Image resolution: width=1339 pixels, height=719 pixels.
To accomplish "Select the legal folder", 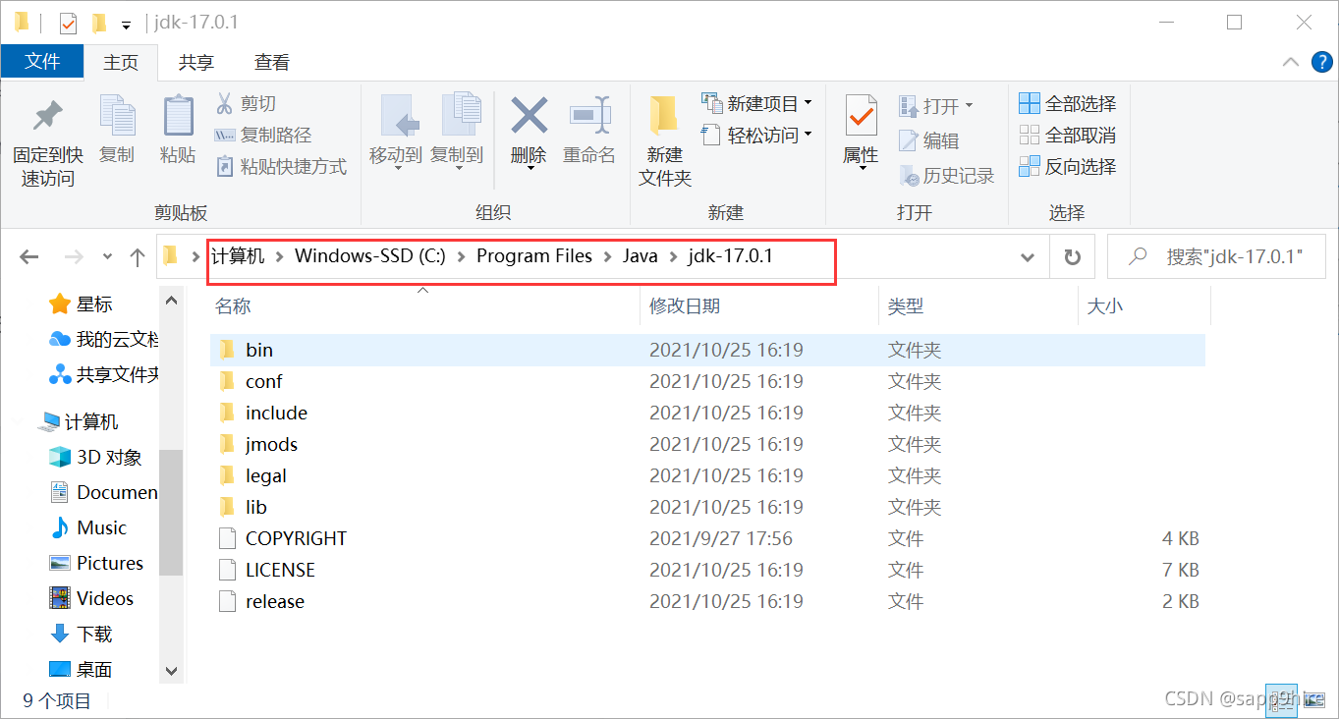I will coord(707,475).
